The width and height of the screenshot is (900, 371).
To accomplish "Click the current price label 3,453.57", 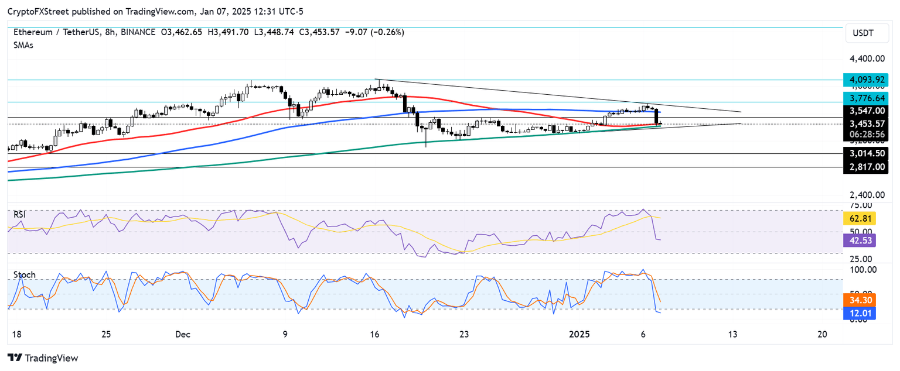I will point(866,123).
